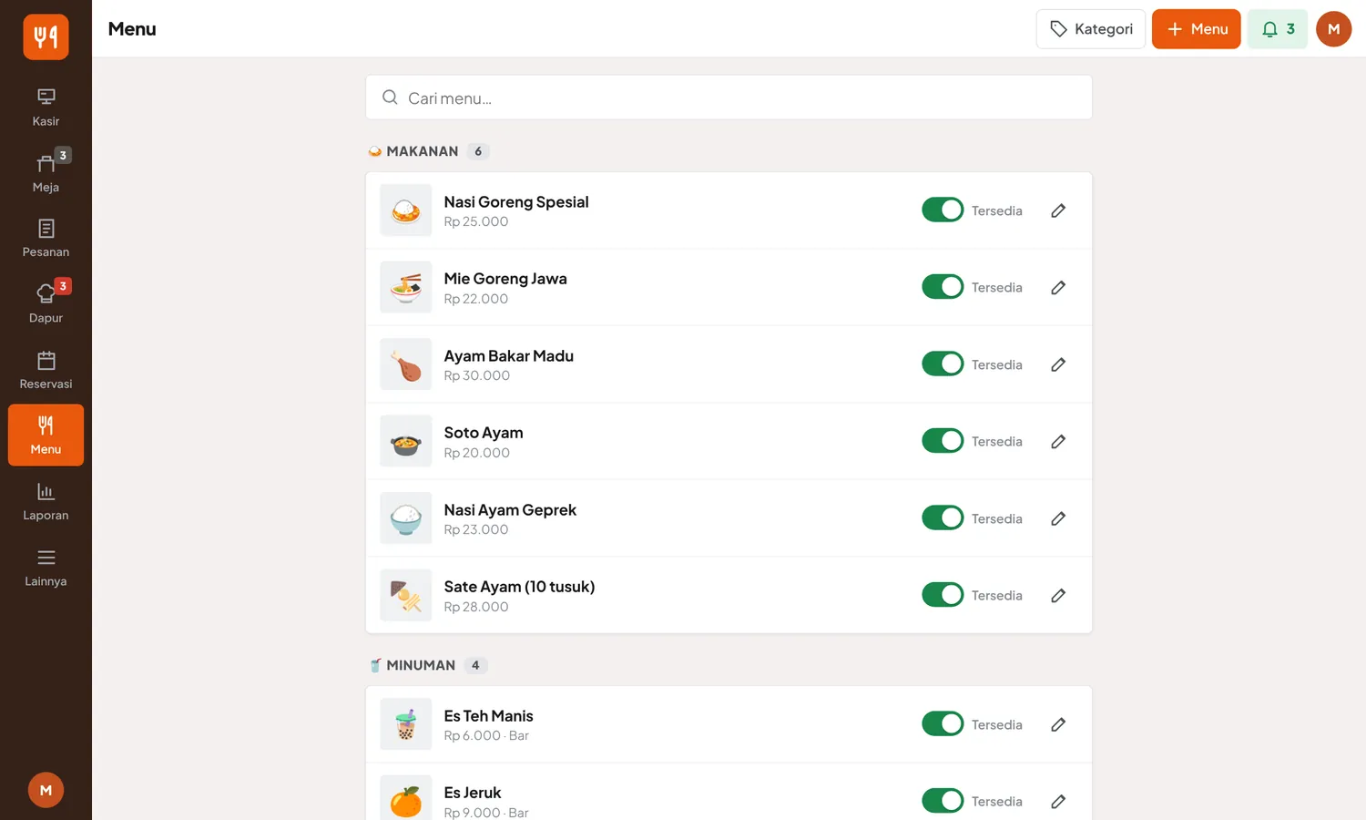Image resolution: width=1366 pixels, height=820 pixels.
Task: Open the Reservasi calendar page
Action: tap(46, 369)
